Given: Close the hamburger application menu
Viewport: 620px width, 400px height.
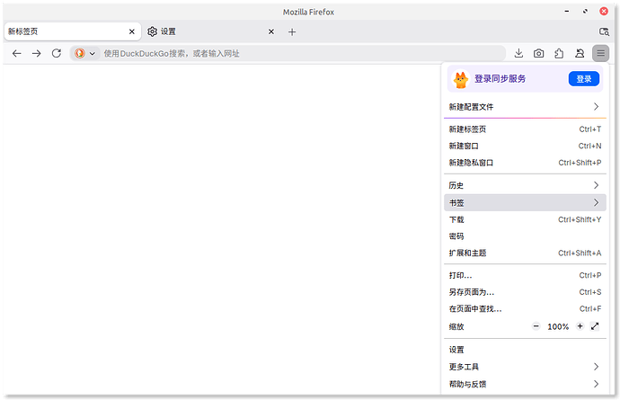Looking at the screenshot, I should 600,53.
